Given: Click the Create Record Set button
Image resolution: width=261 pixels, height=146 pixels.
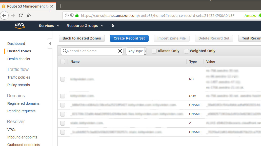Looking at the screenshot, I should (129, 38).
